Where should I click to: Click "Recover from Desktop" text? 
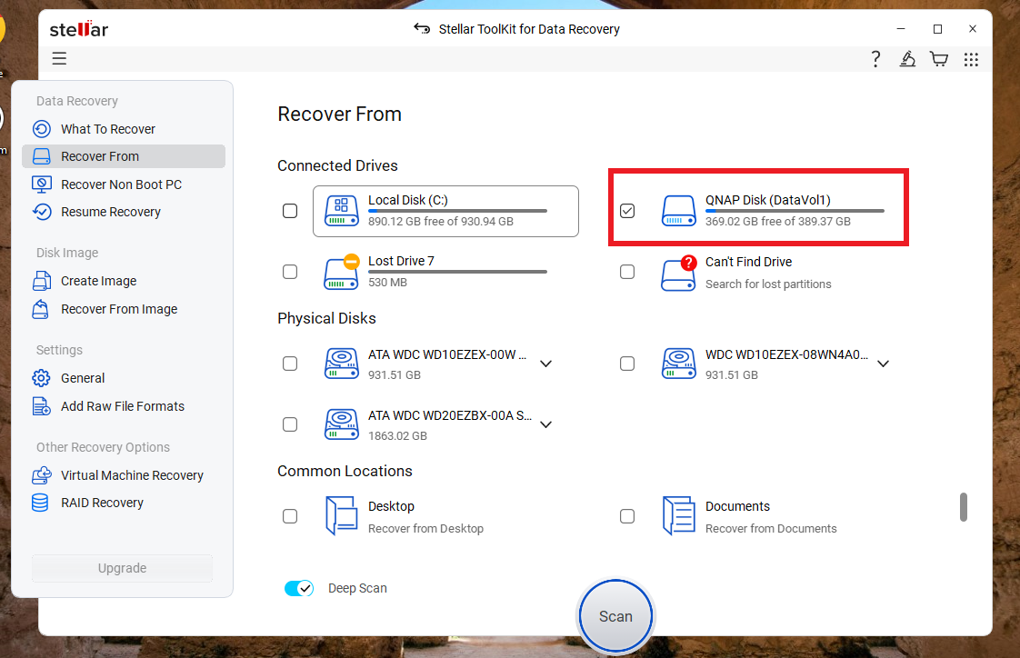click(425, 529)
